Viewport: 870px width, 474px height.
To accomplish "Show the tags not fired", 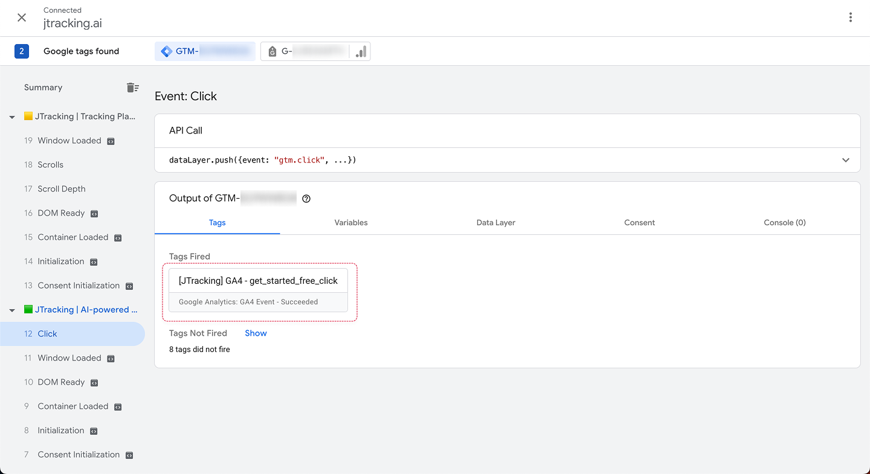I will (256, 333).
